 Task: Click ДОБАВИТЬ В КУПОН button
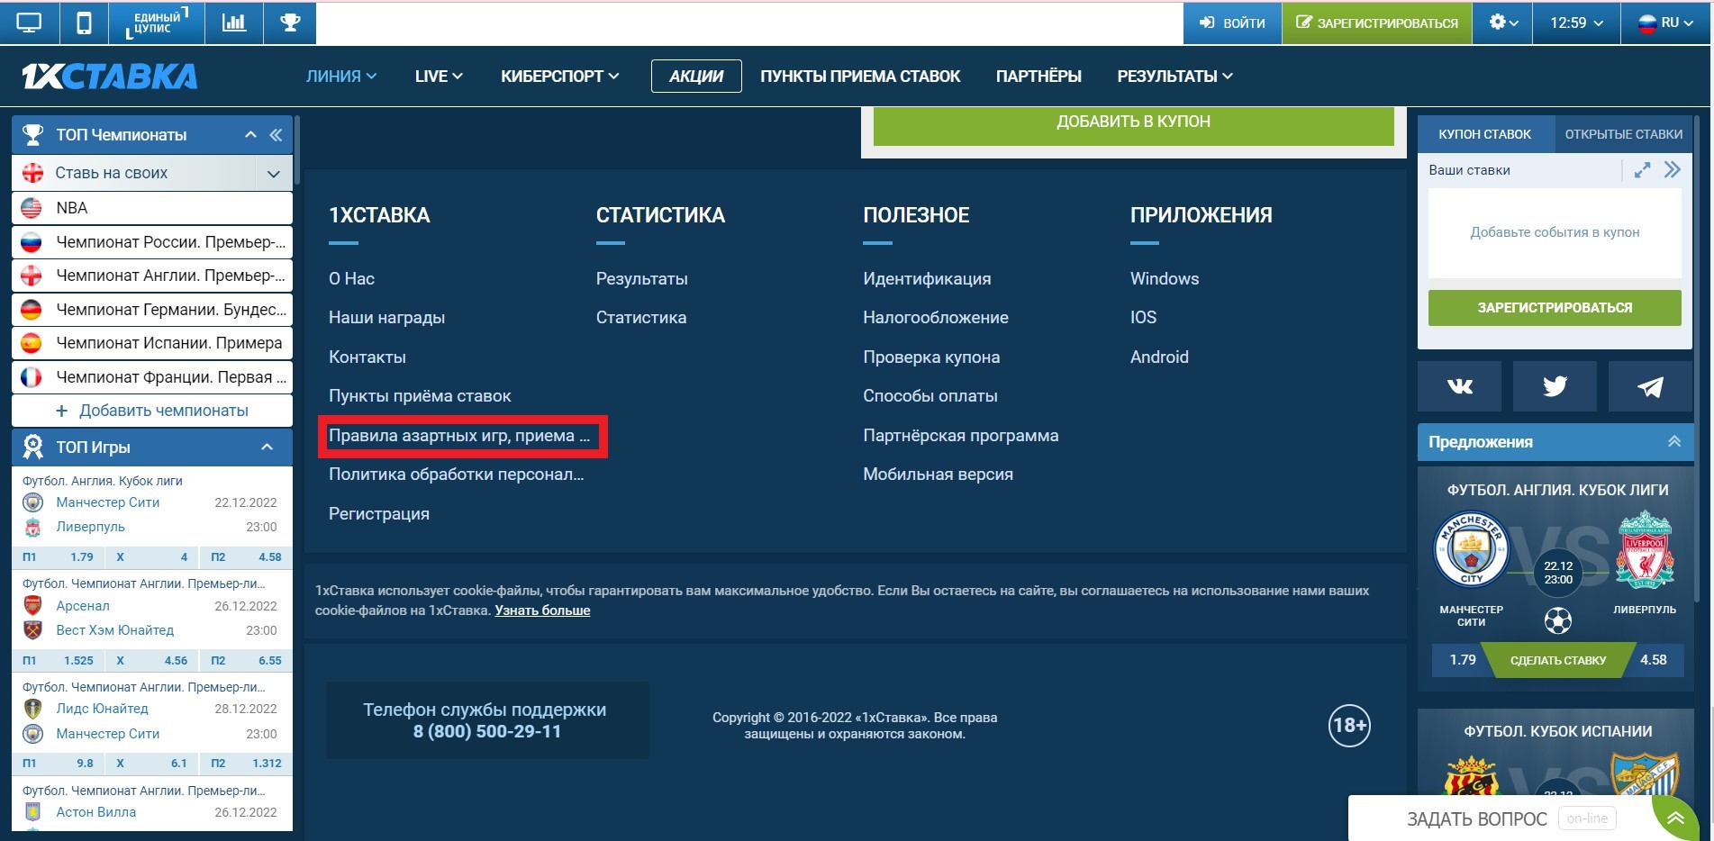[x=1133, y=122]
